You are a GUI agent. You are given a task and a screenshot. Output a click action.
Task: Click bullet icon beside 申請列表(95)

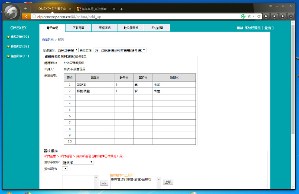8,37
